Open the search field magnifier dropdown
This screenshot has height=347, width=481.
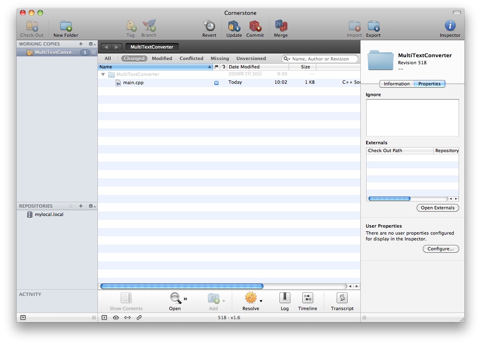coord(287,58)
